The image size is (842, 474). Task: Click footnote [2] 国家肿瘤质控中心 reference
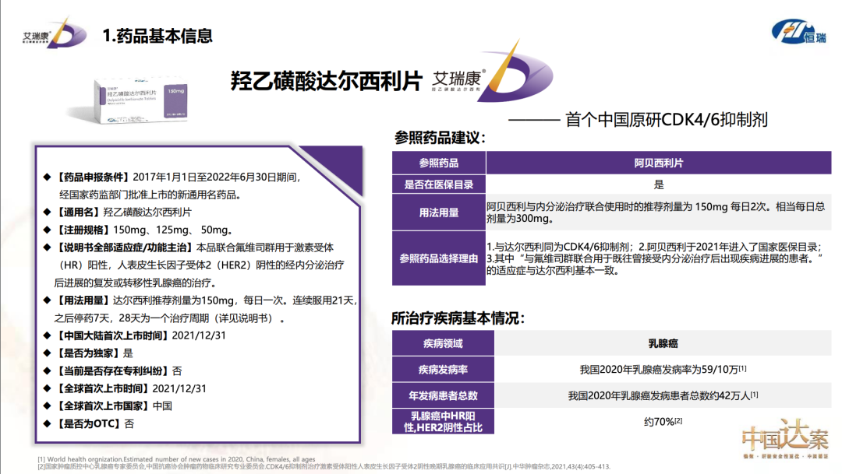(x=324, y=466)
